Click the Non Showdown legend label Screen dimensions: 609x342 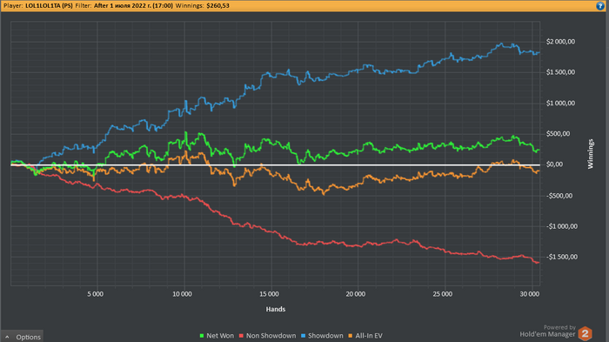click(271, 336)
